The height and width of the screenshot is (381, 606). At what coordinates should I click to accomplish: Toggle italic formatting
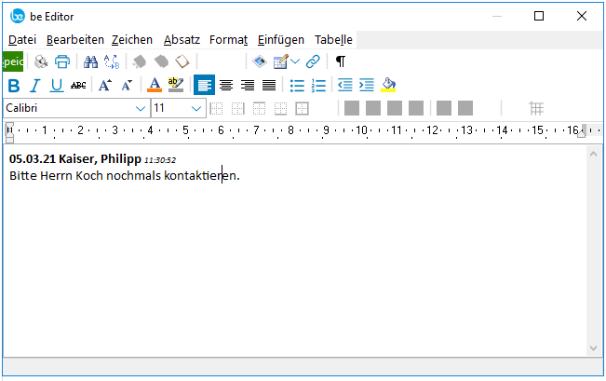pyautogui.click(x=35, y=86)
